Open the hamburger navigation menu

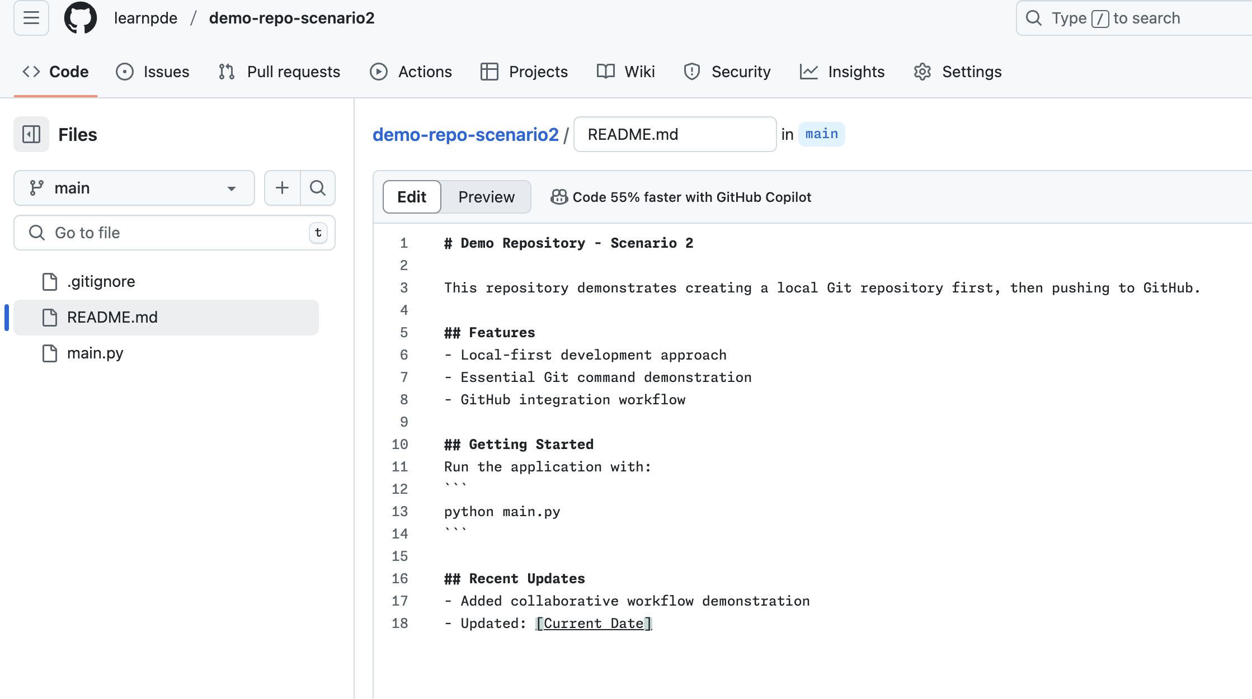pos(31,18)
